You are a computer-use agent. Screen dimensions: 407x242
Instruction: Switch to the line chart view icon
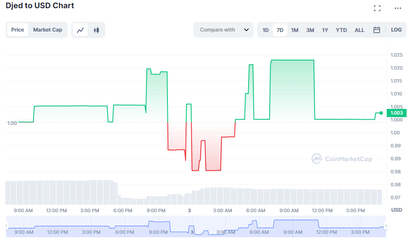[80, 30]
